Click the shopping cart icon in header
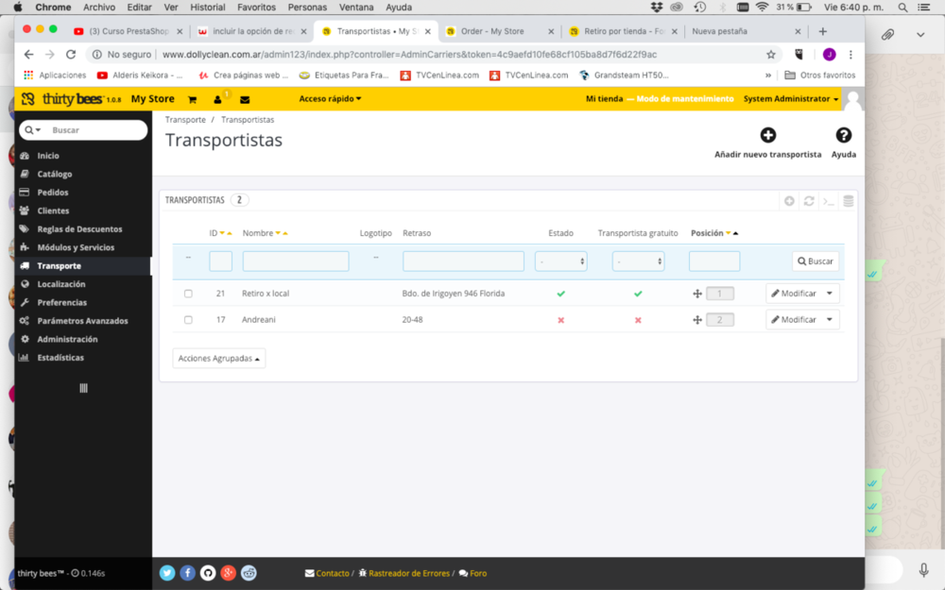Image resolution: width=945 pixels, height=590 pixels. point(192,99)
